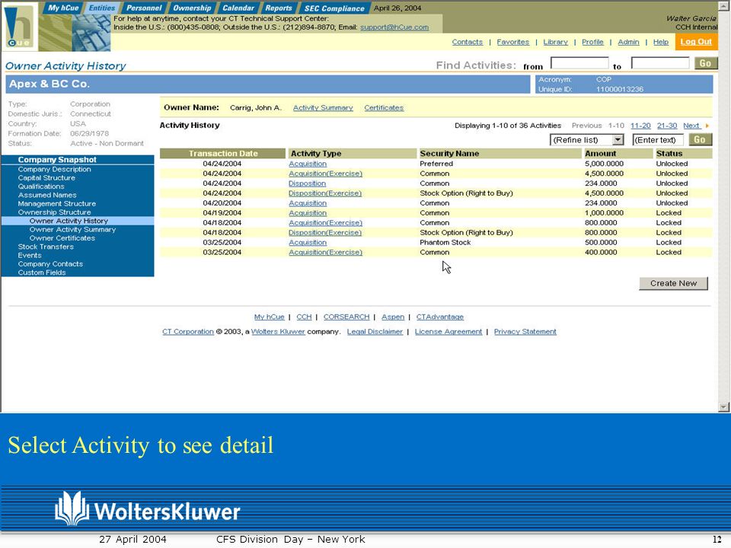Image resolution: width=731 pixels, height=548 pixels.
Task: Open Acquisition dated 04/19/2004
Action: pos(307,213)
